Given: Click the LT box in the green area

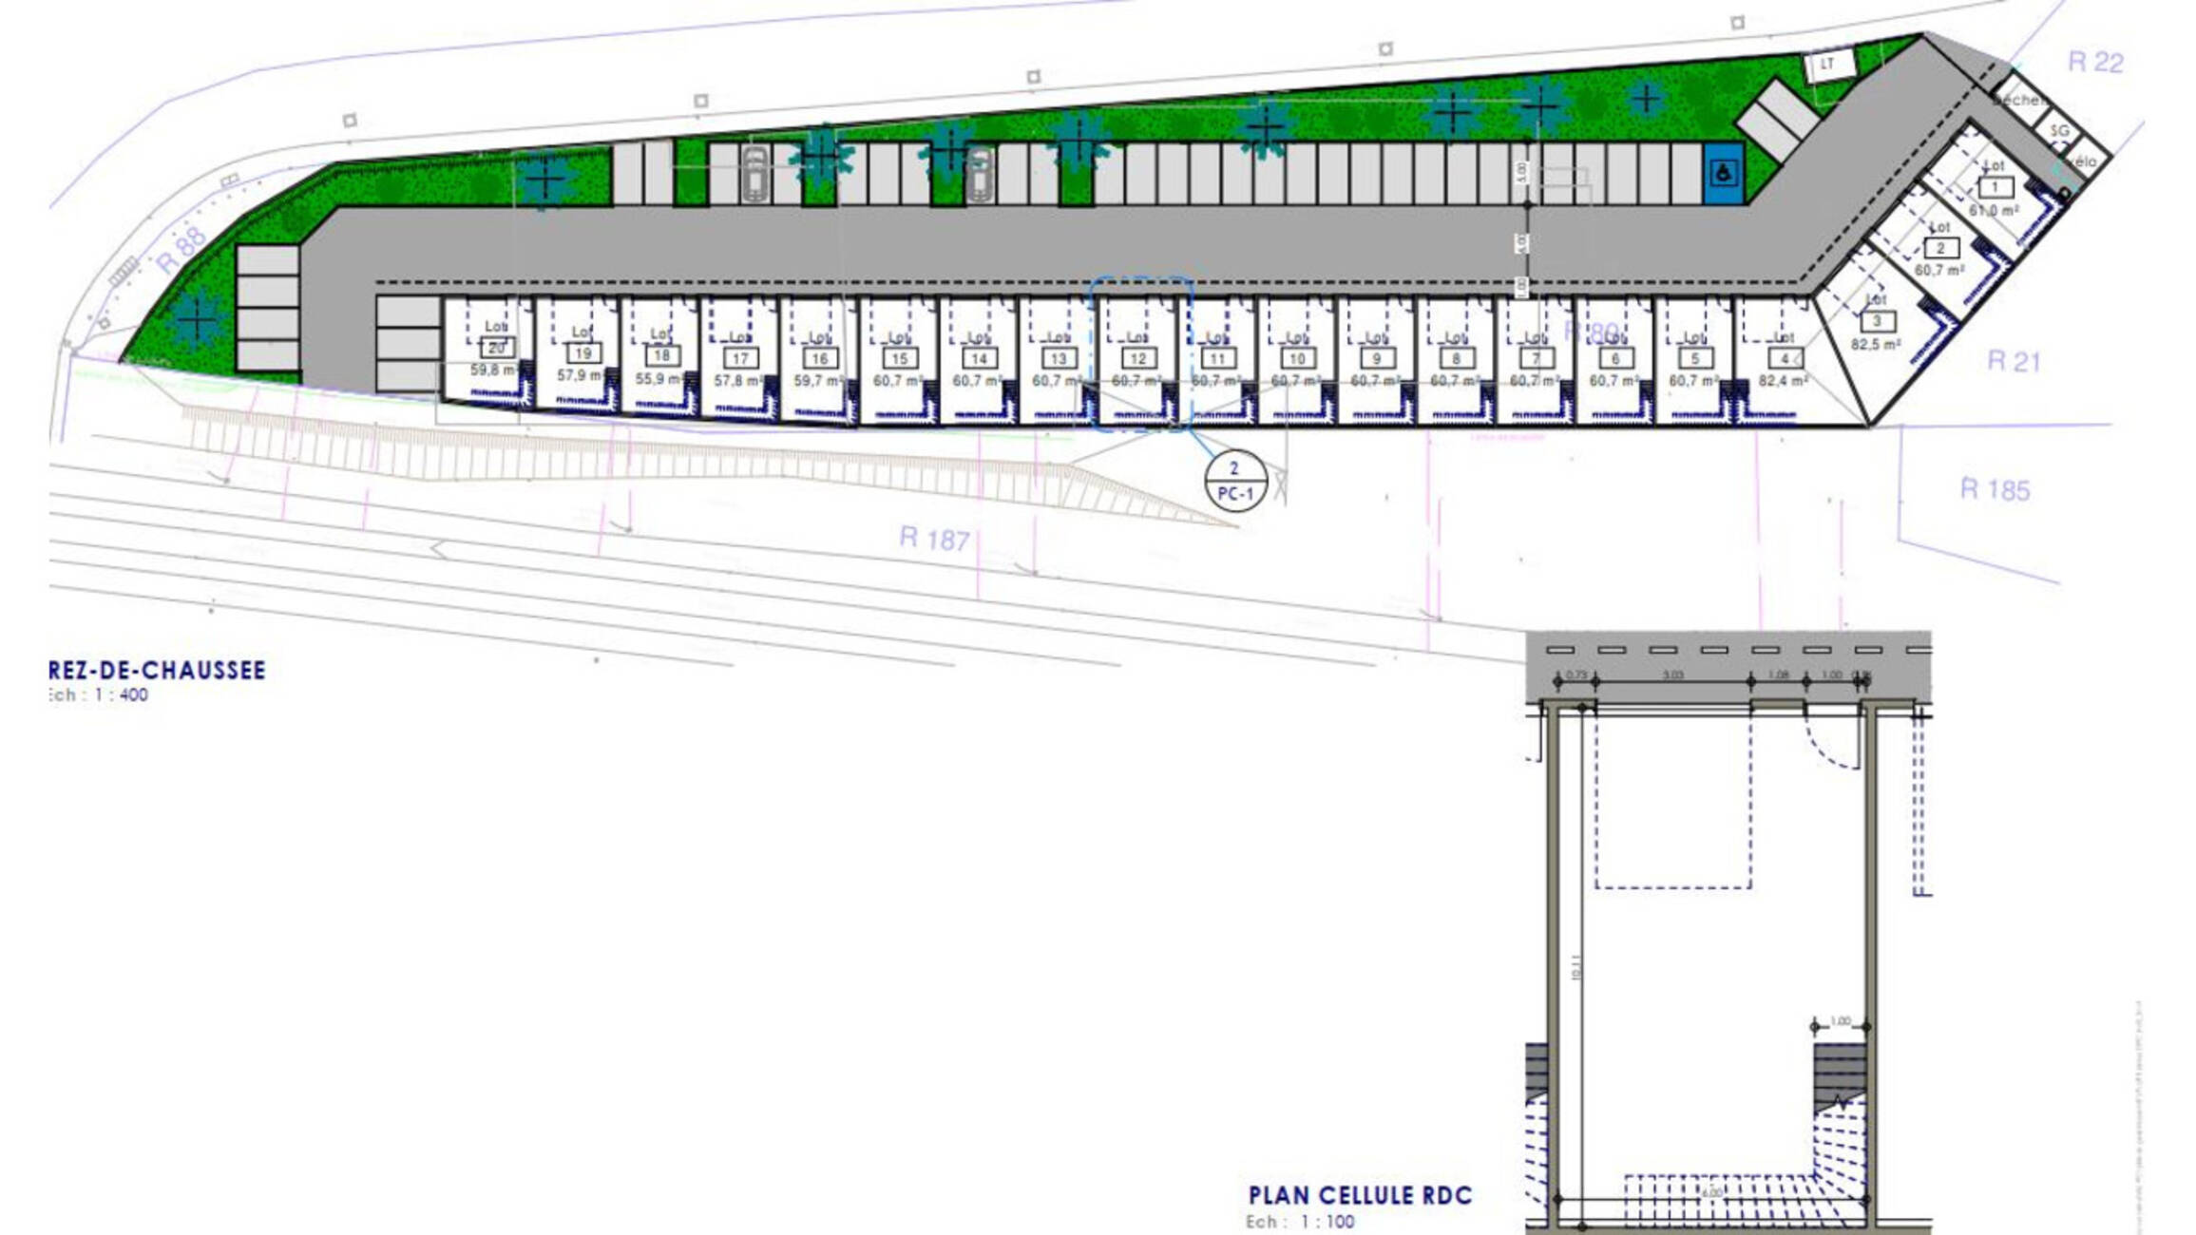Looking at the screenshot, I should point(1828,65).
